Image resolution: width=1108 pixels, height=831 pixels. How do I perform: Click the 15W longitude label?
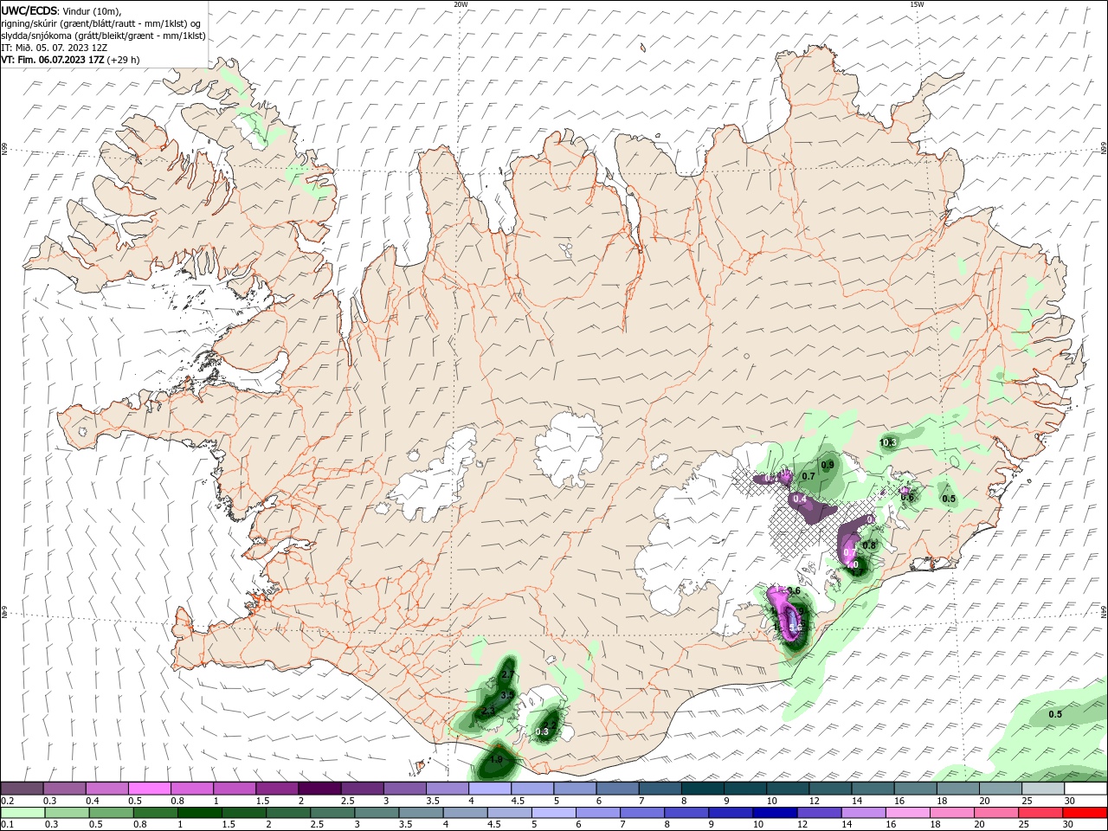pyautogui.click(x=917, y=4)
